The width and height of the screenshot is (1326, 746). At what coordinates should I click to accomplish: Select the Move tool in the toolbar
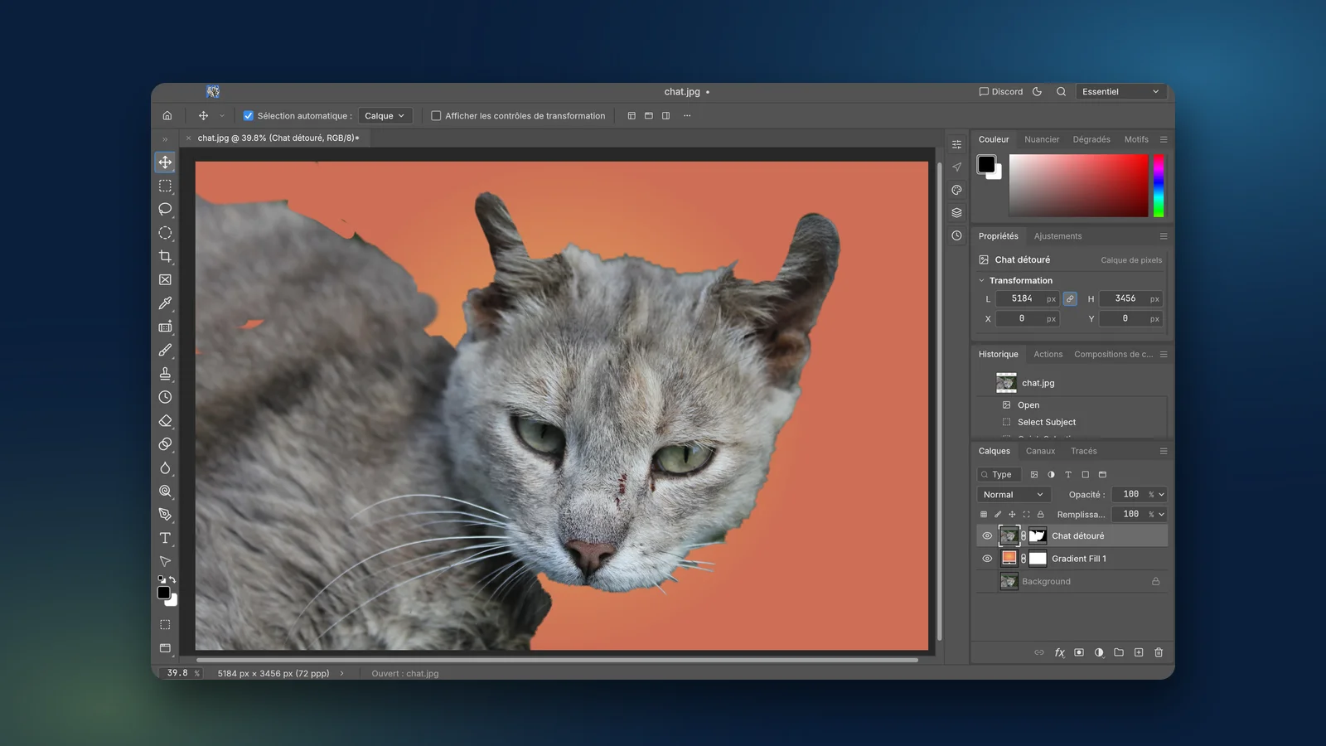[165, 162]
